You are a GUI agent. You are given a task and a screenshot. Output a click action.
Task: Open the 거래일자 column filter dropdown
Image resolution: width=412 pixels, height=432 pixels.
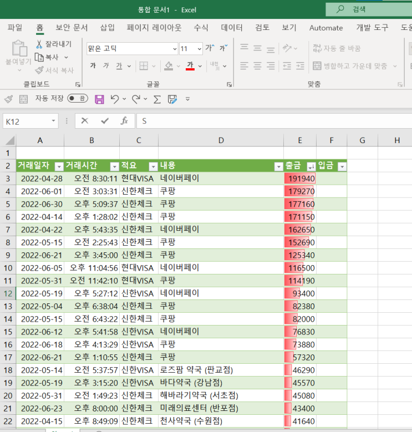[59, 166]
